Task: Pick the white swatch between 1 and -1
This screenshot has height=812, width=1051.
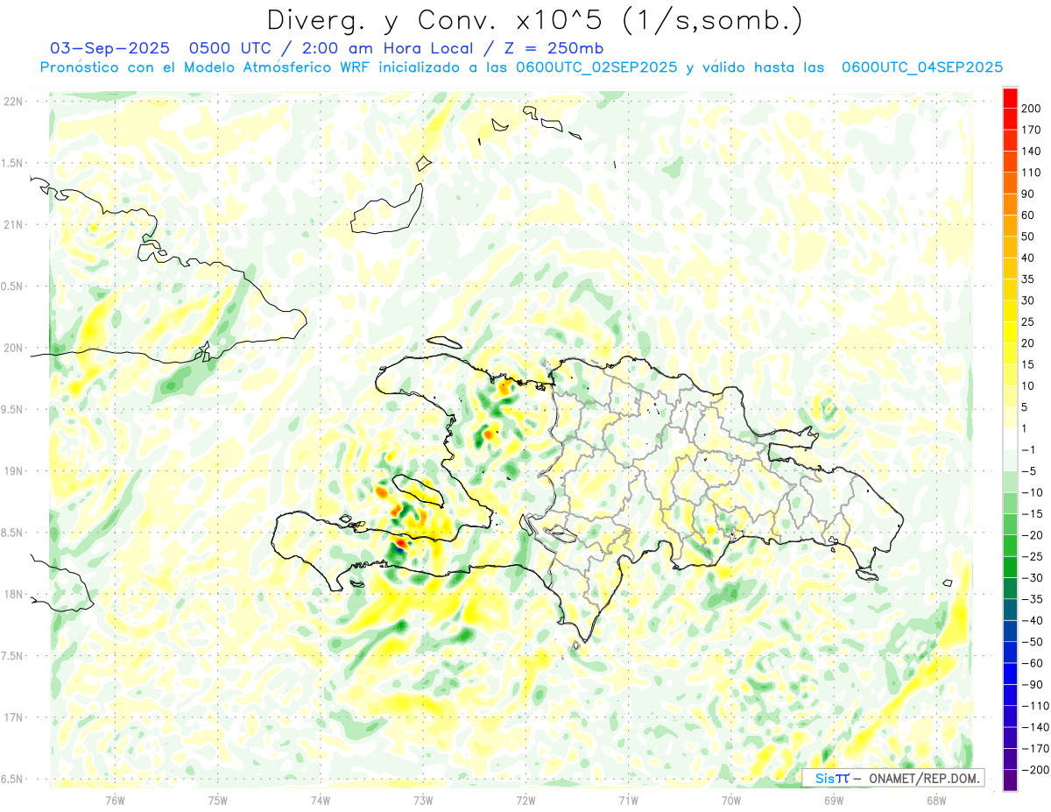Action: [x=1010, y=439]
